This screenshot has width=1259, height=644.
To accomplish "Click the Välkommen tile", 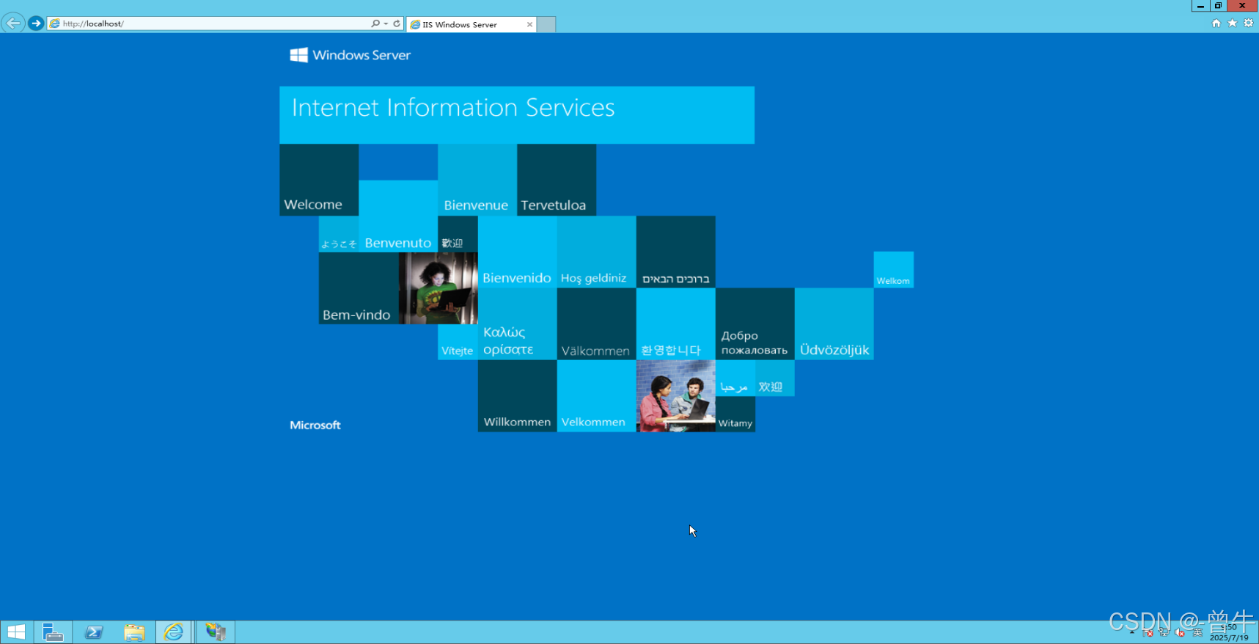I will pyautogui.click(x=597, y=323).
